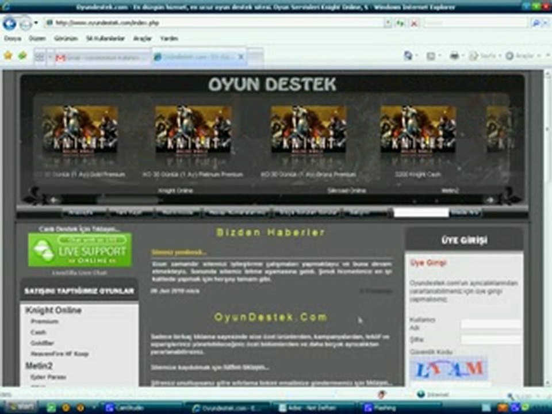Switch to Notepad taskbar window
The width and height of the screenshot is (552, 414).
pyautogui.click(x=313, y=408)
